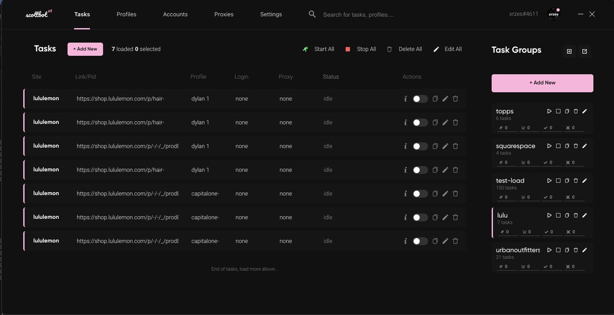Open the Profiles tab
The width and height of the screenshot is (614, 315).
click(x=126, y=14)
